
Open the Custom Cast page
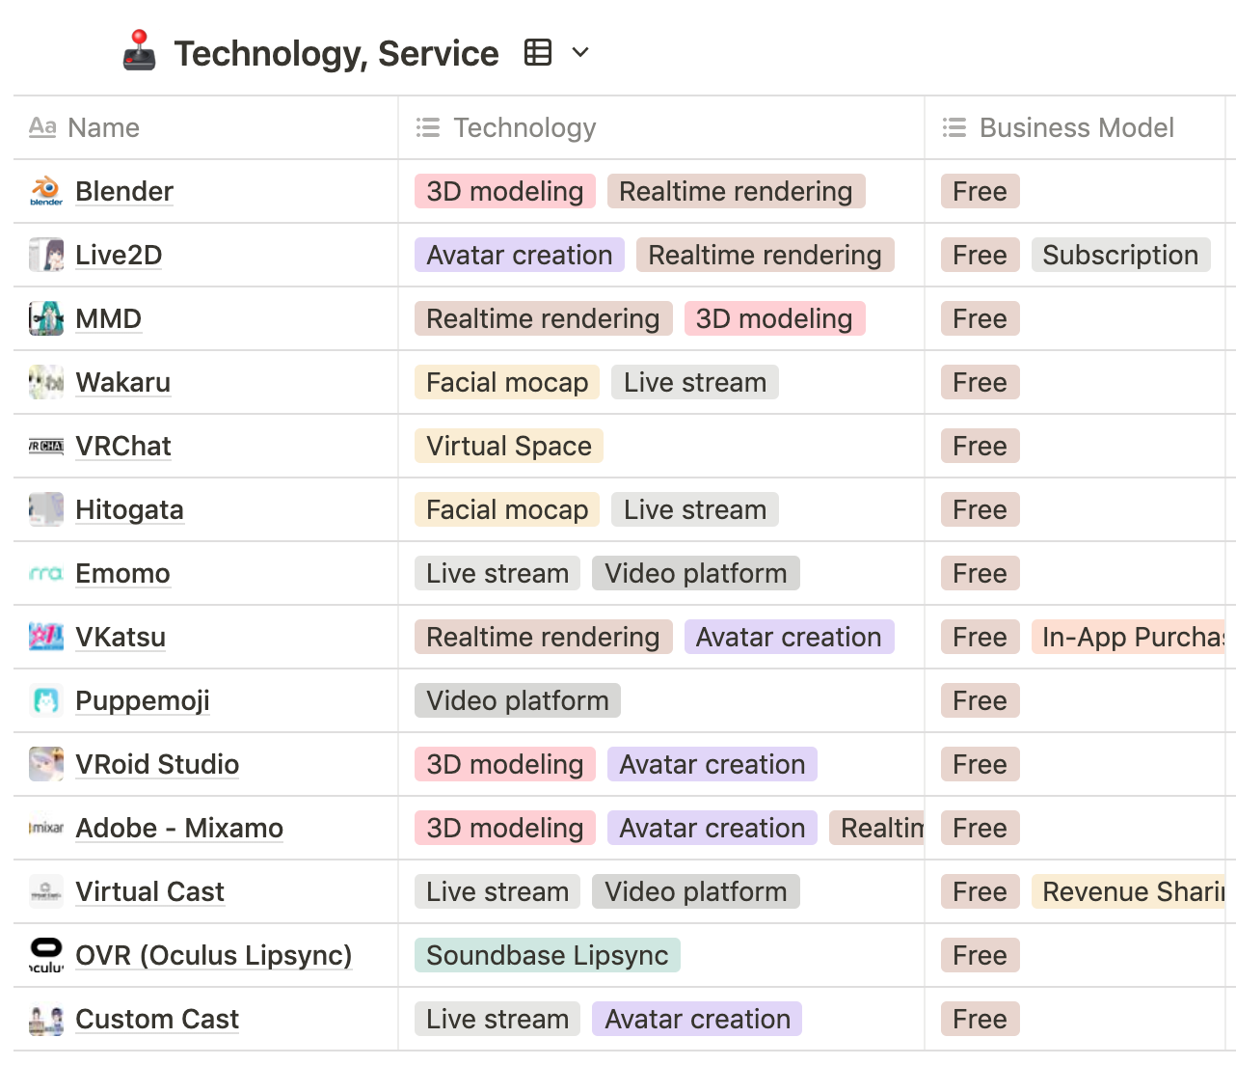point(157,1019)
